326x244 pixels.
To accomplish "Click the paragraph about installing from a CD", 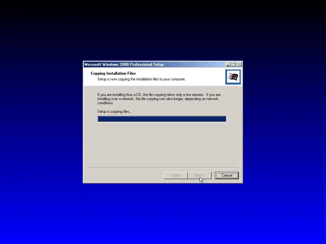I will [x=159, y=99].
